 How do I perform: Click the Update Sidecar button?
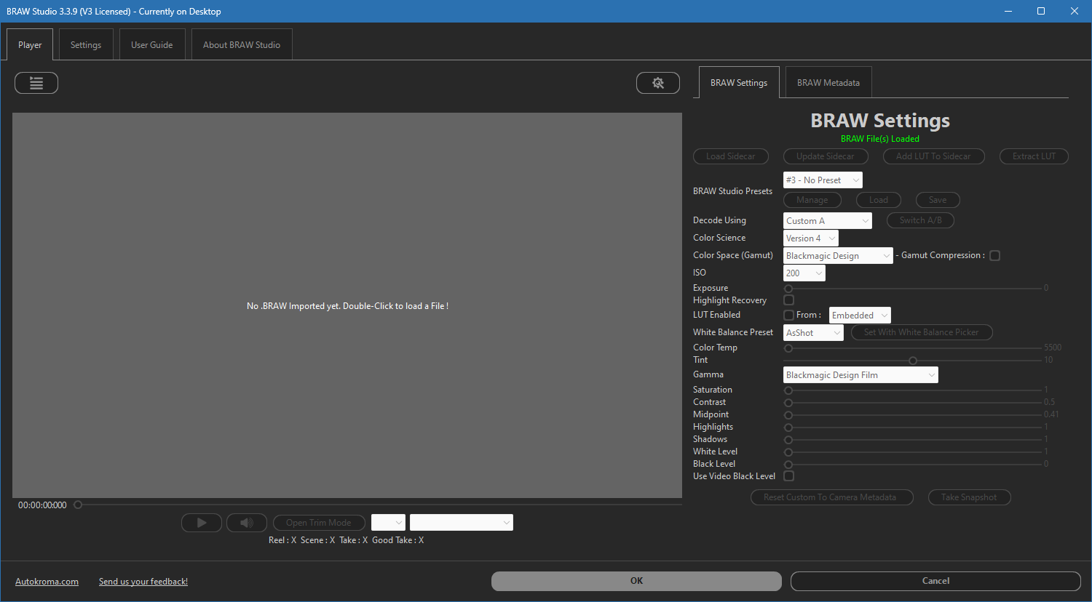[826, 156]
